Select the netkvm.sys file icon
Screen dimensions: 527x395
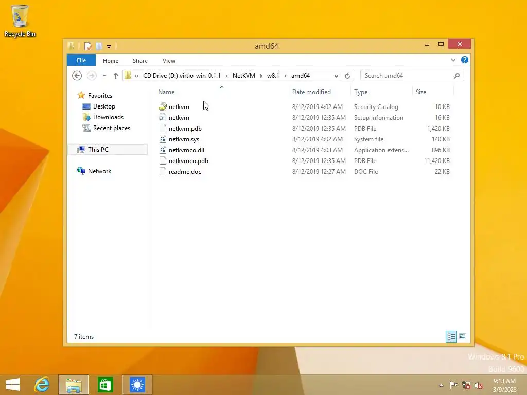click(x=163, y=139)
